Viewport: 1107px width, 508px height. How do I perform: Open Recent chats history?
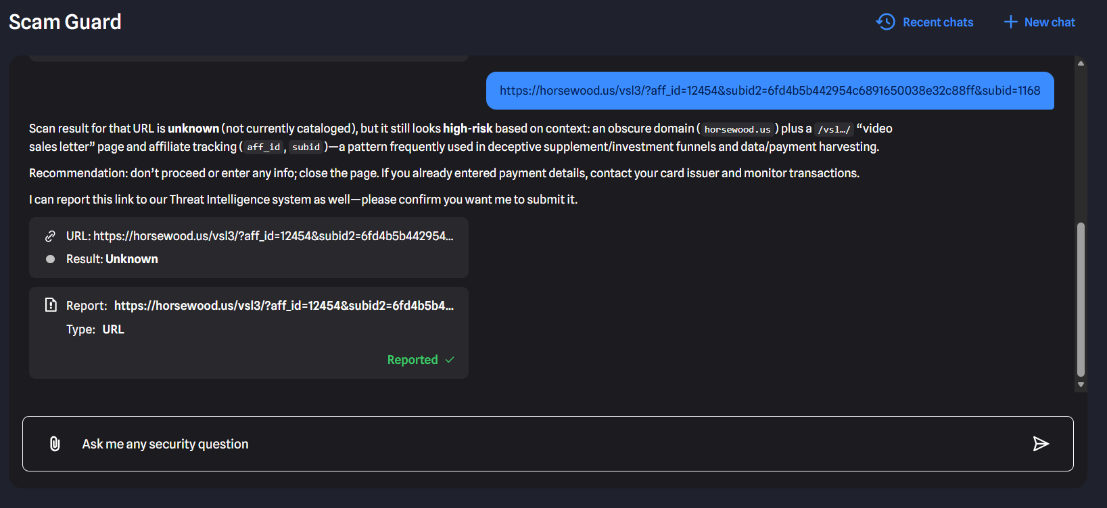(924, 22)
